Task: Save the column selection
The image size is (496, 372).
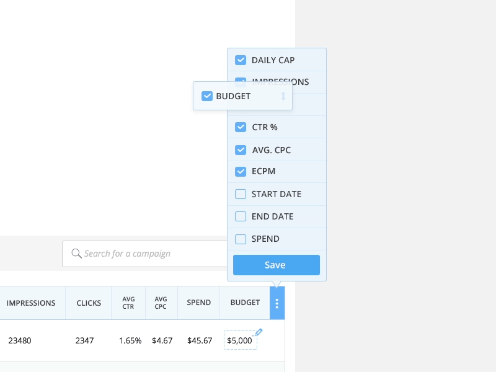Action: [277, 265]
